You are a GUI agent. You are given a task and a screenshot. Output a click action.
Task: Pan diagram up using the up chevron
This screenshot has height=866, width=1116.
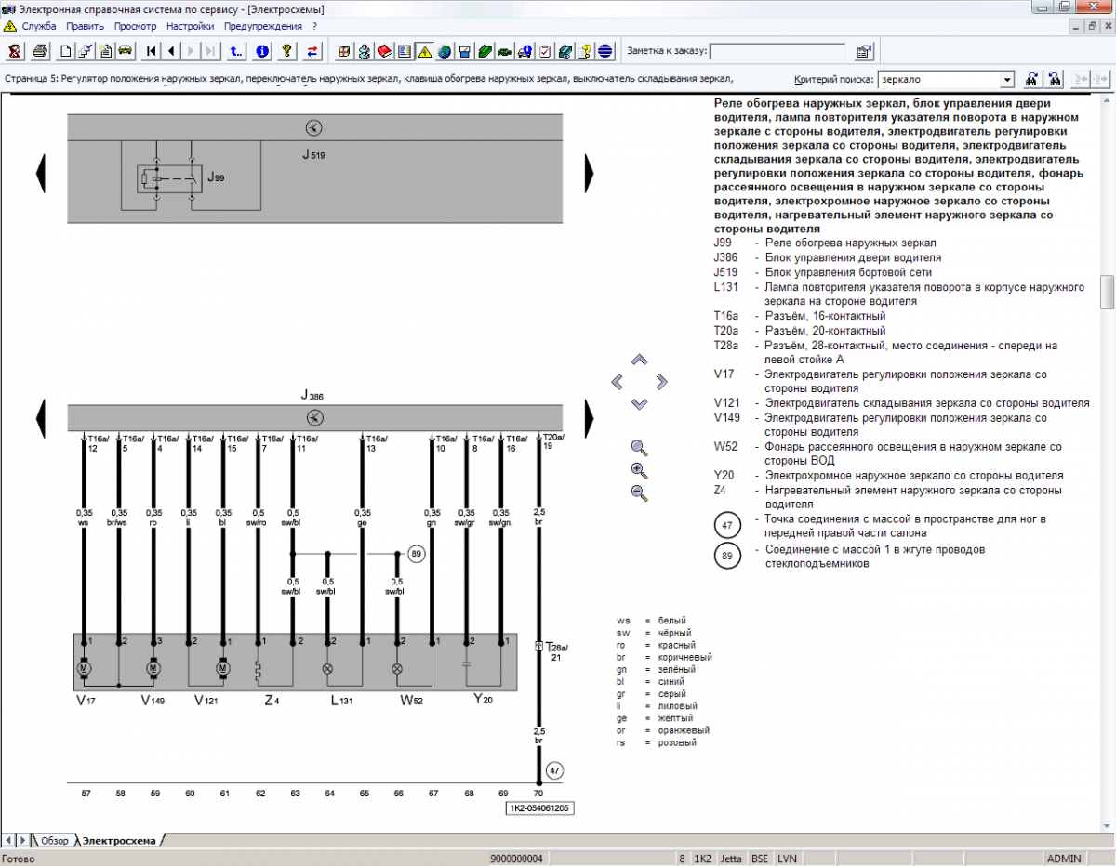[639, 360]
